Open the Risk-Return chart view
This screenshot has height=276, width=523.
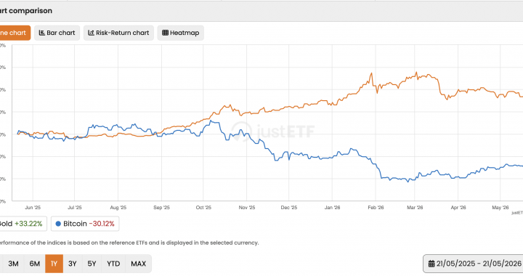118,33
